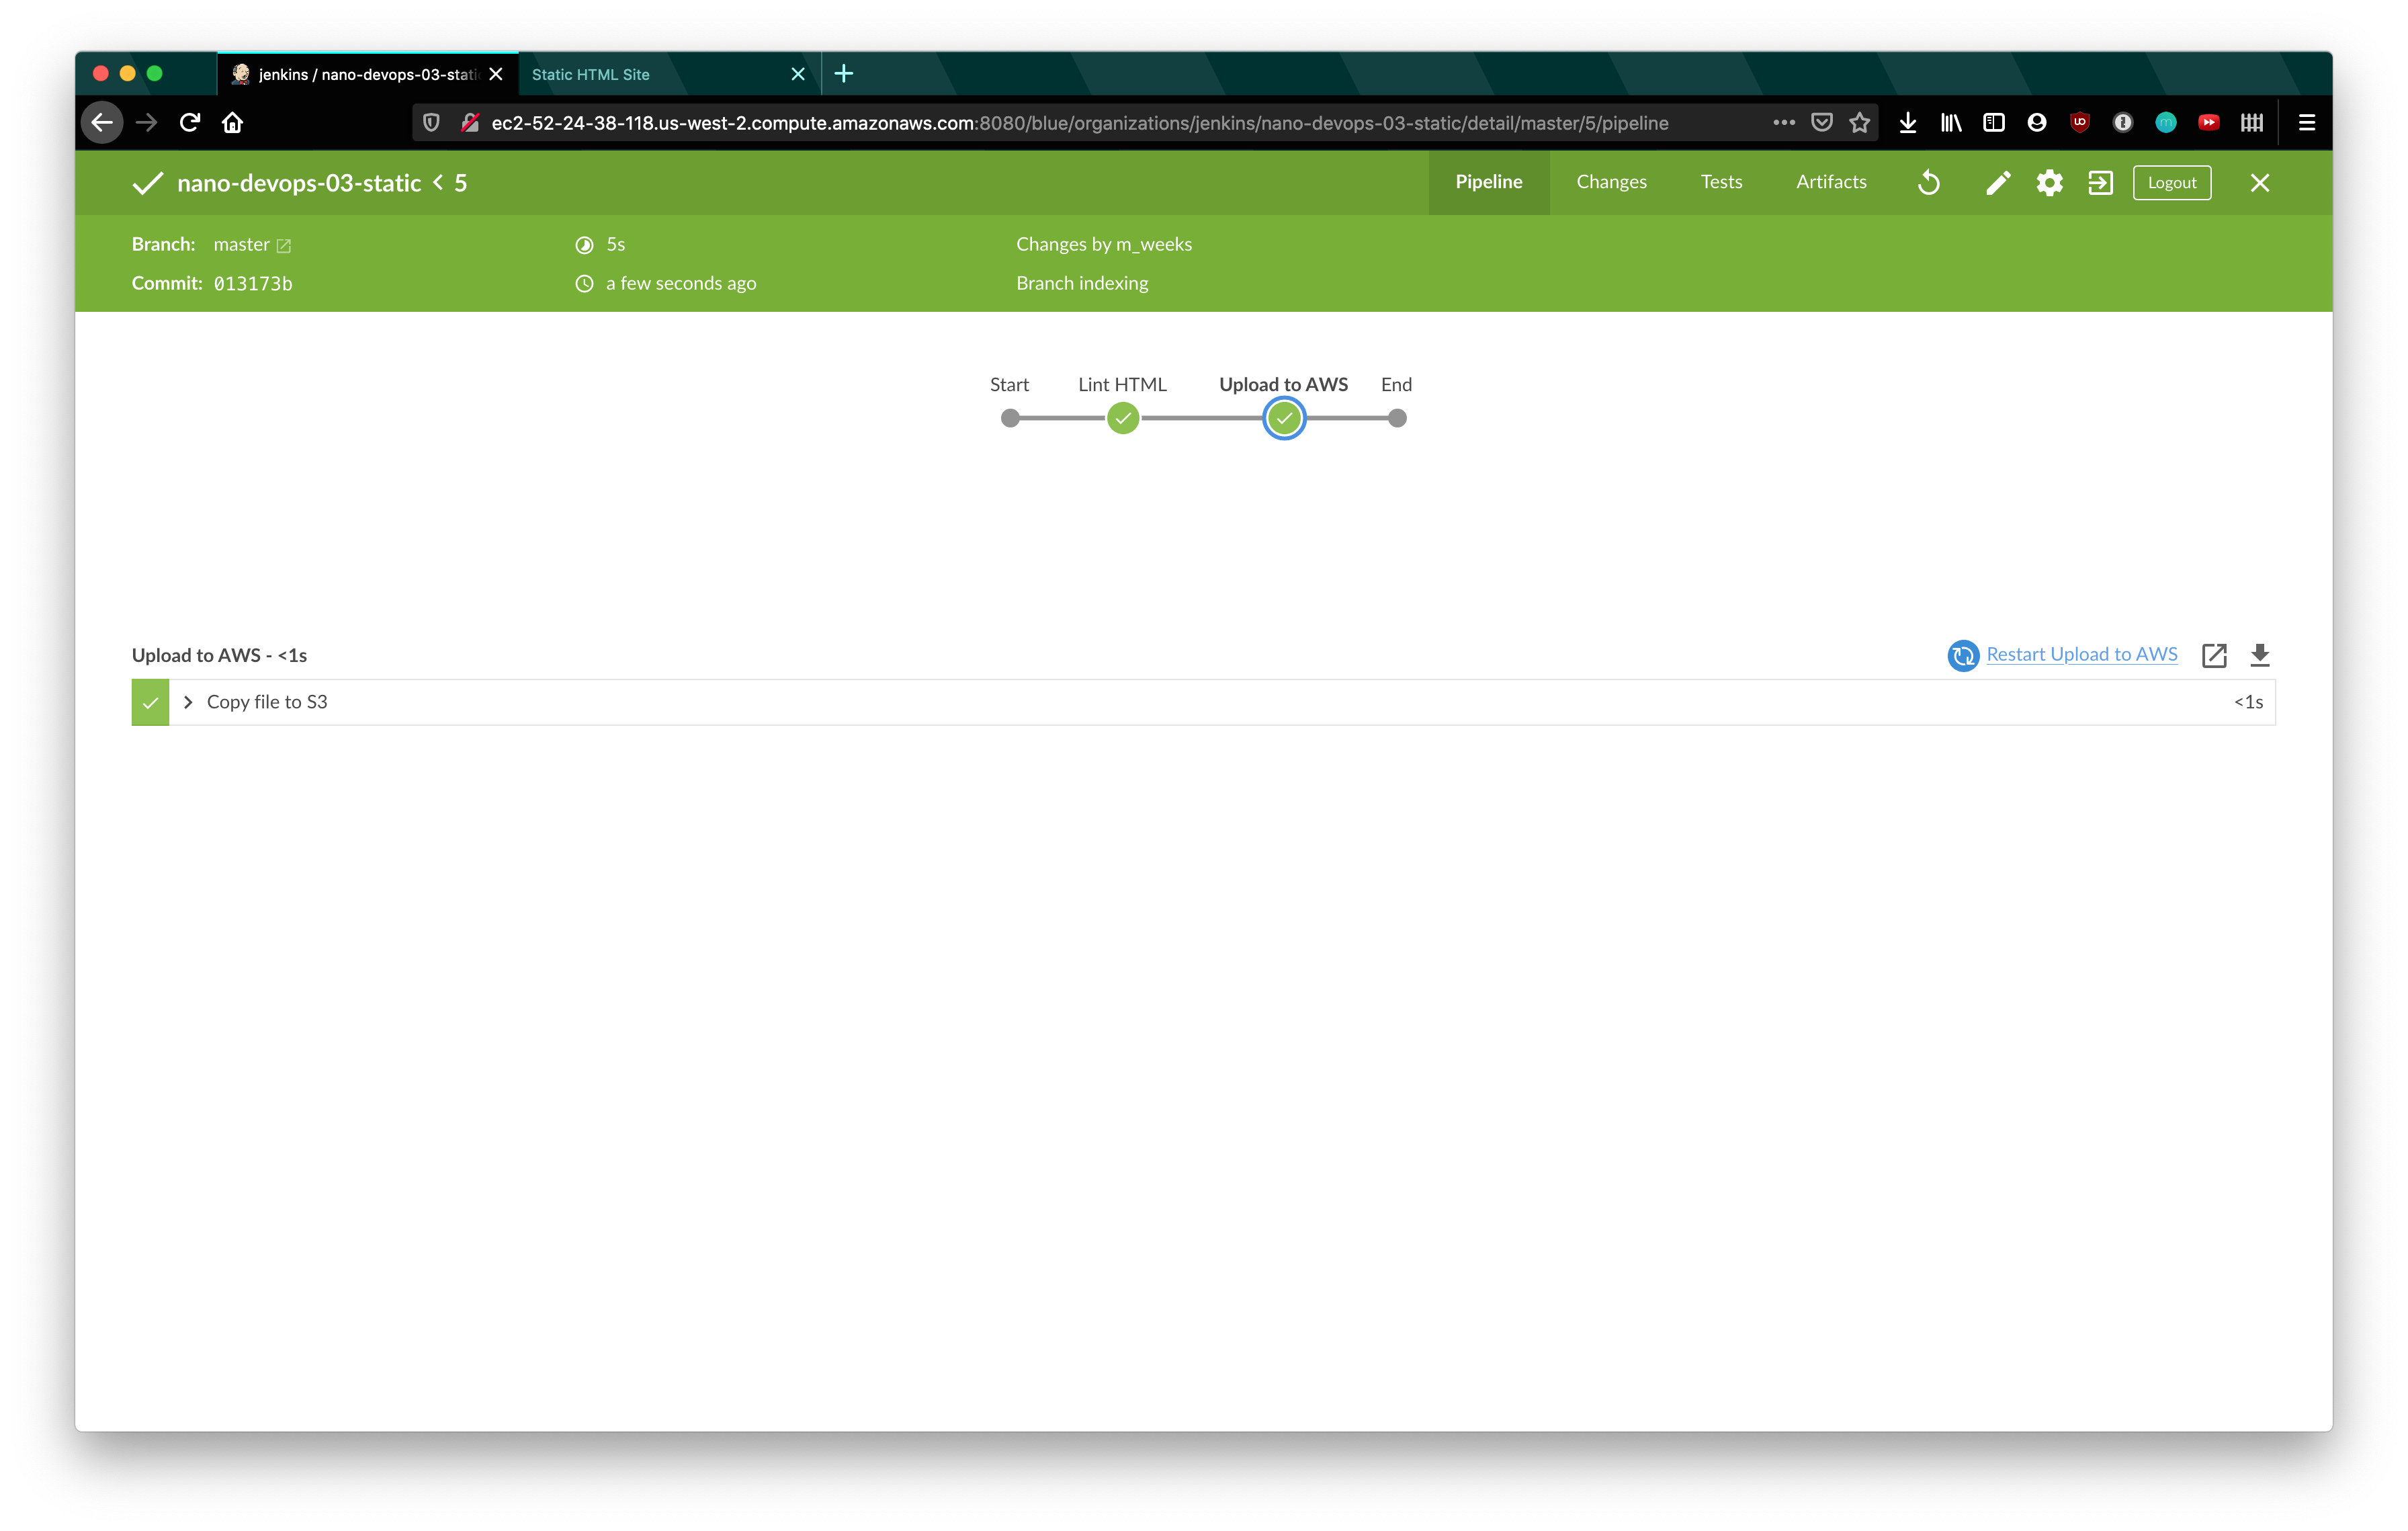
Task: Open the pipeline settings gear
Action: pyautogui.click(x=2049, y=183)
